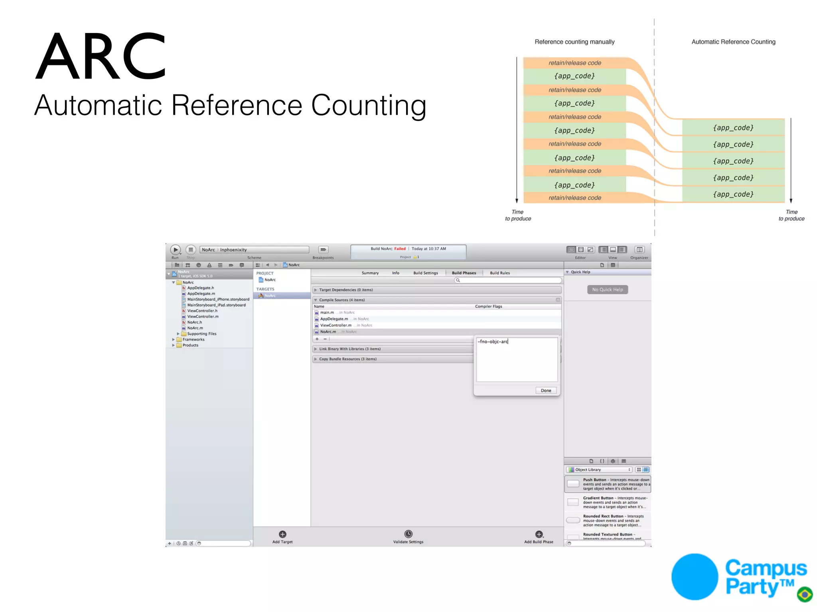Screen dimensions: 817x612
Task: Click the Add Target button
Action: point(282,537)
